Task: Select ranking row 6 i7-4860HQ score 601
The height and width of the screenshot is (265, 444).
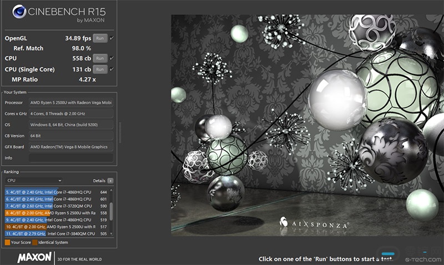Action: (x=57, y=199)
